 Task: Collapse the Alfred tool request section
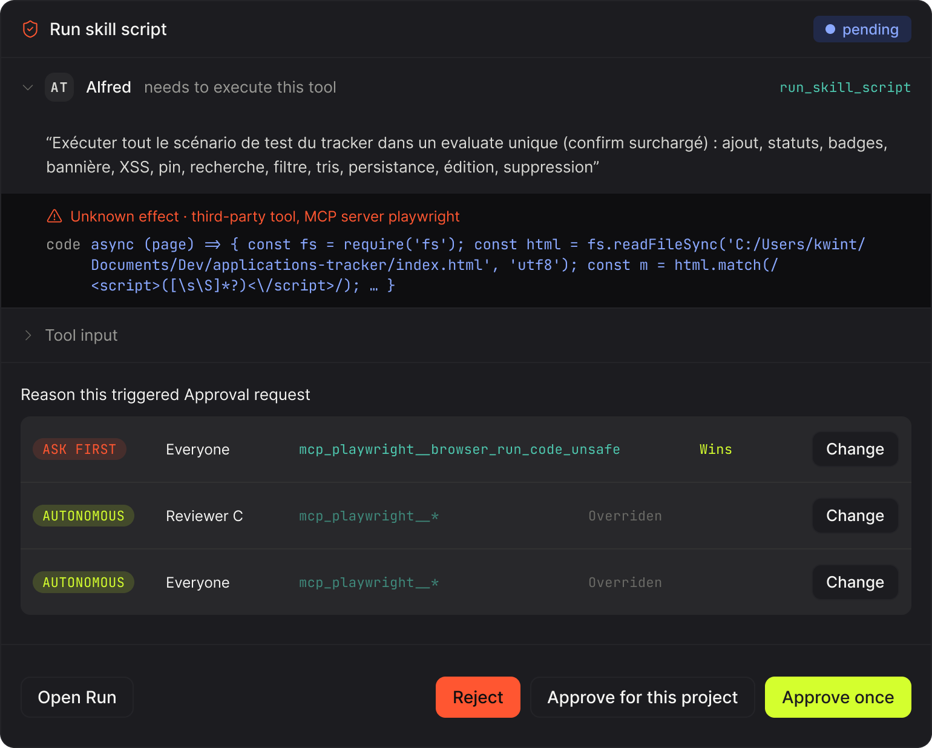click(x=28, y=87)
